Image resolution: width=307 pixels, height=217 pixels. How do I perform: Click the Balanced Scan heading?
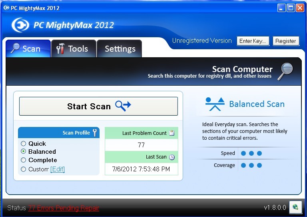point(257,104)
